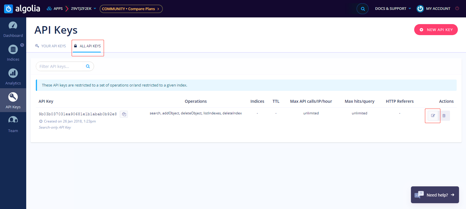
Task: Click the power logout icon
Action: (457, 8)
